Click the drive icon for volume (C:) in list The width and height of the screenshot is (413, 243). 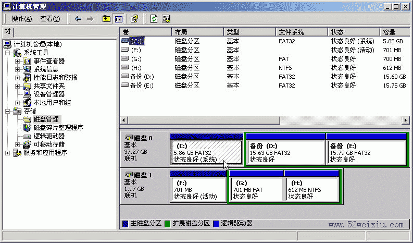pyautogui.click(x=125, y=41)
